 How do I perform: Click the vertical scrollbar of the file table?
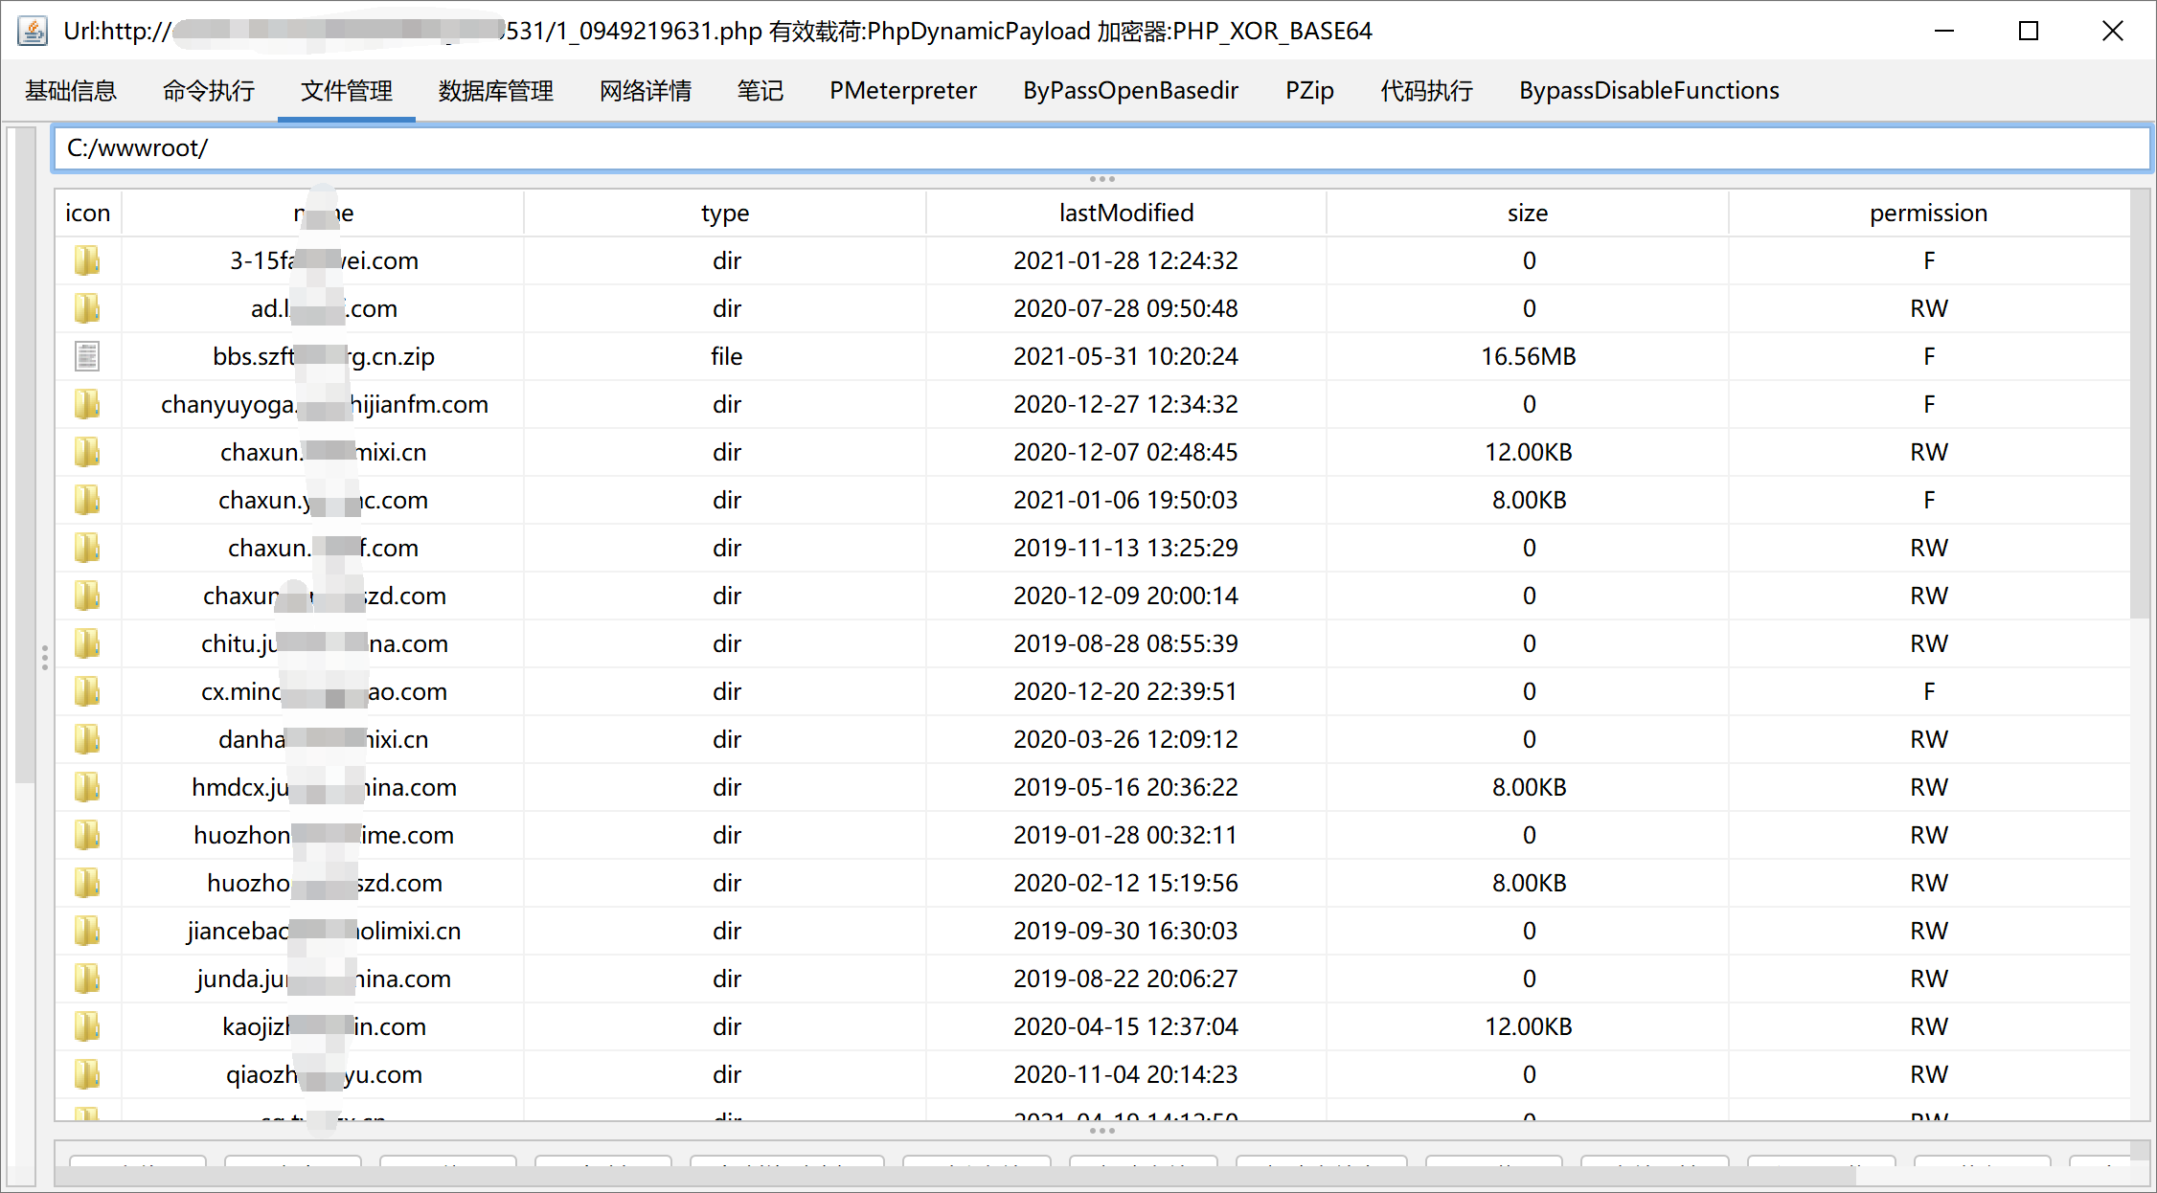tap(2140, 402)
